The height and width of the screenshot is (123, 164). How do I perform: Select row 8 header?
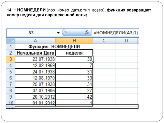click(11, 90)
